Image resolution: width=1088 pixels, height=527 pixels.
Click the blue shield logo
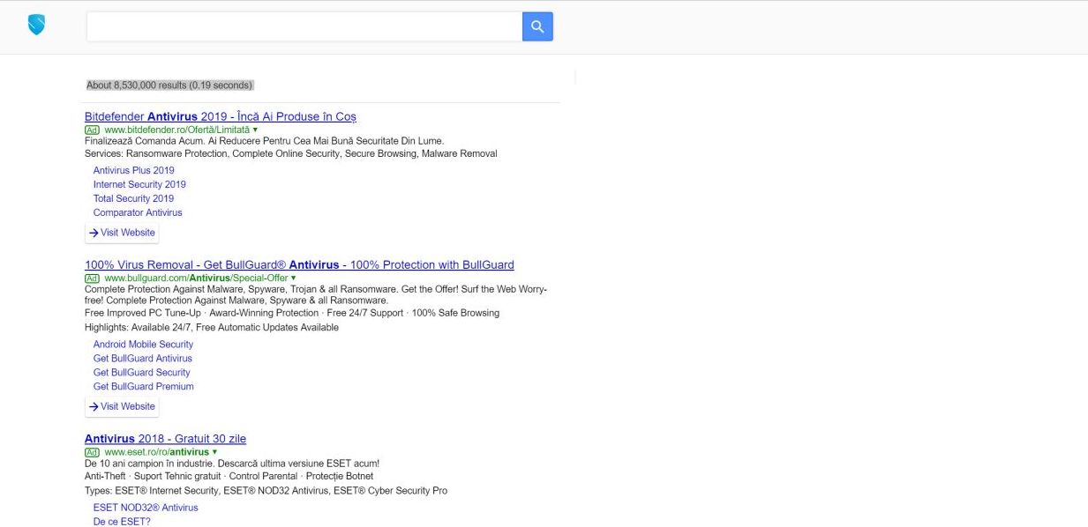tap(36, 25)
